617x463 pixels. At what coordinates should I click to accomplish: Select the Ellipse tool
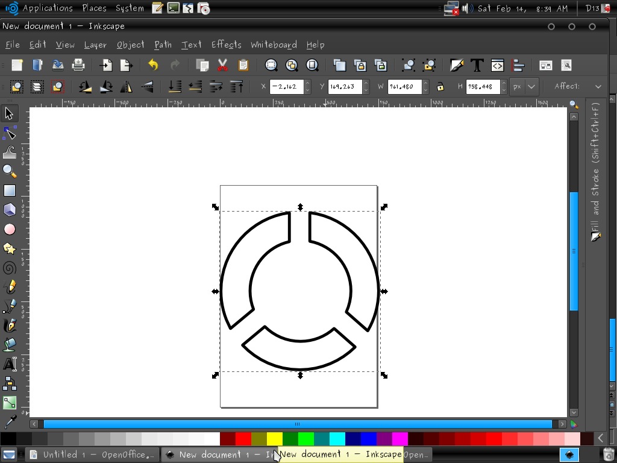(8, 228)
